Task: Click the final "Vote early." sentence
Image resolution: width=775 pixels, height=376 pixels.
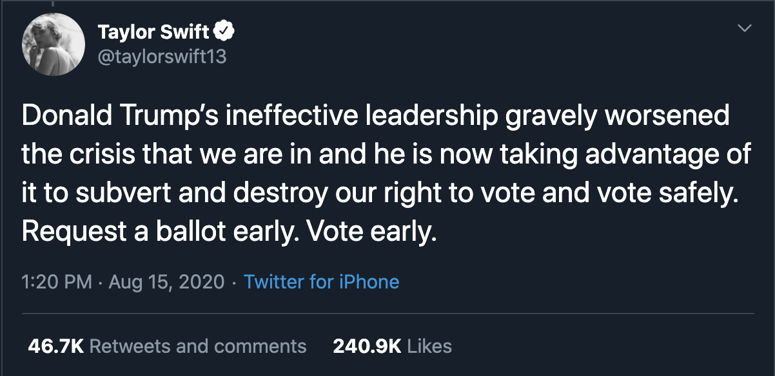Action: [x=371, y=230]
